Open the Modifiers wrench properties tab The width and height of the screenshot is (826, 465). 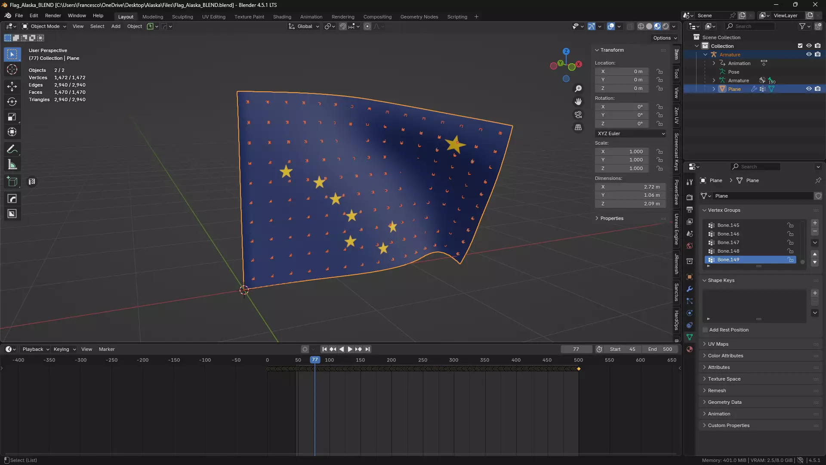[690, 289]
